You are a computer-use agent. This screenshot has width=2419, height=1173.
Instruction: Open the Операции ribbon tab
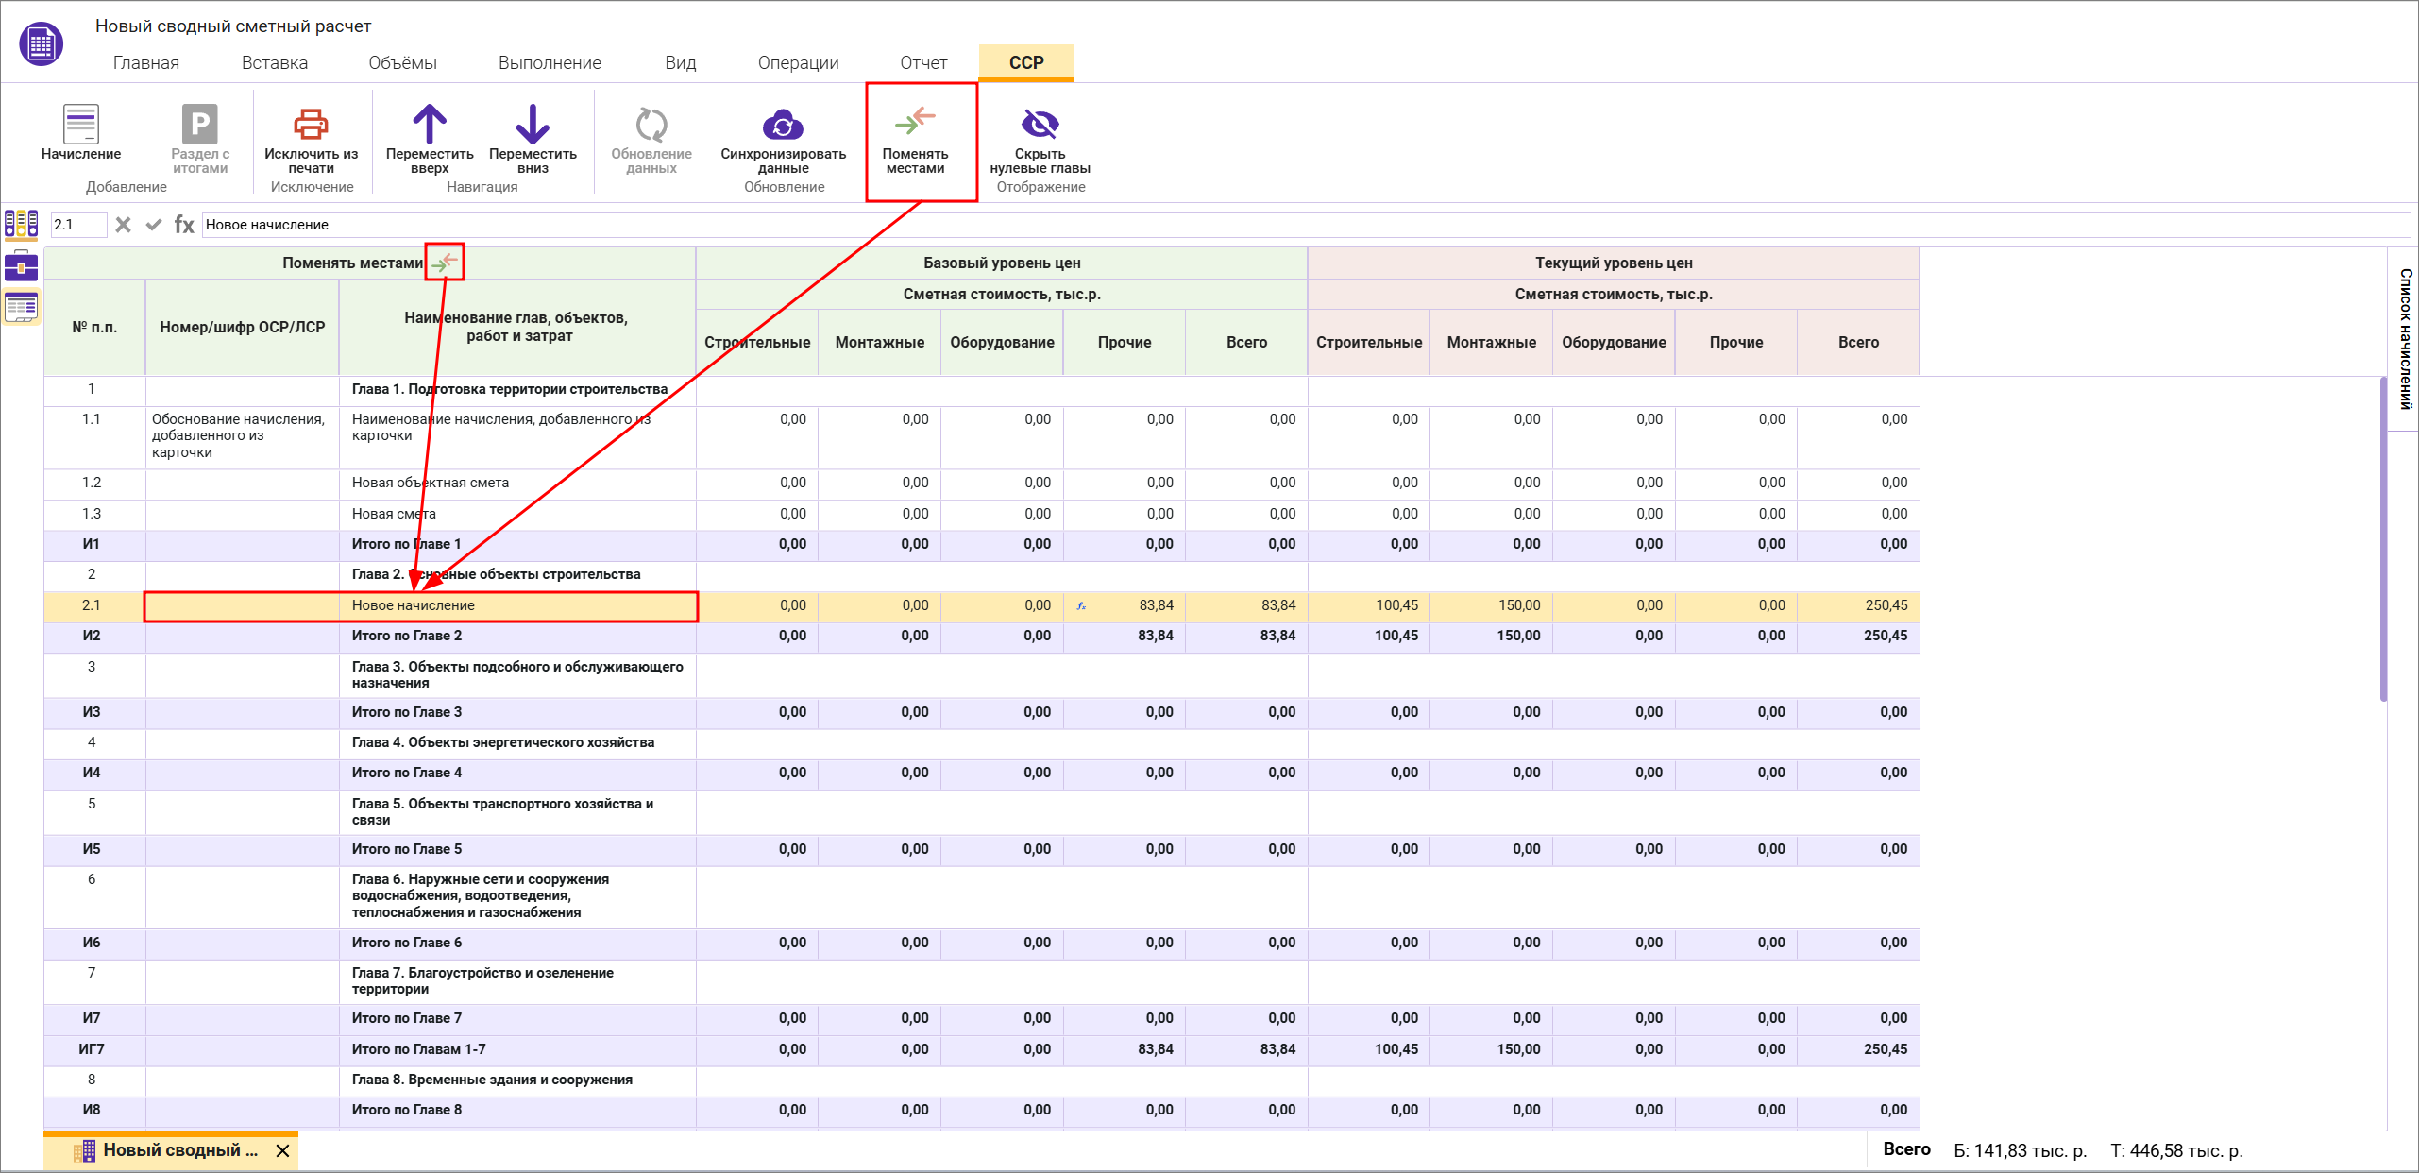798,63
